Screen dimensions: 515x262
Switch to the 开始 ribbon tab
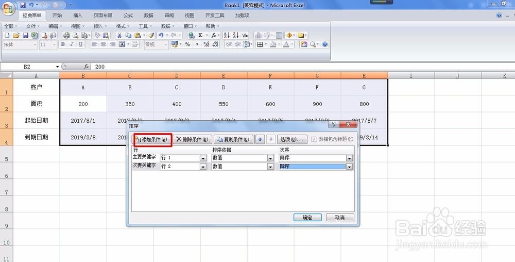point(57,15)
